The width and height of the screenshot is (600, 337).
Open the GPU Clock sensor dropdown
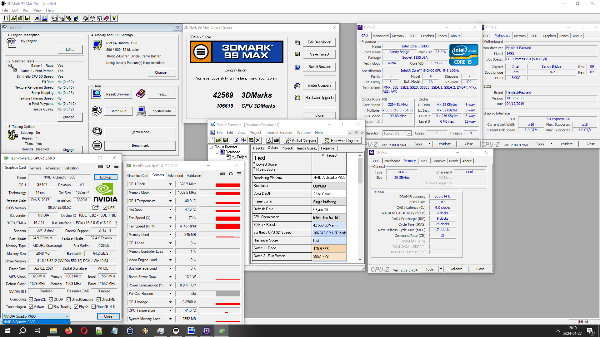click(171, 184)
